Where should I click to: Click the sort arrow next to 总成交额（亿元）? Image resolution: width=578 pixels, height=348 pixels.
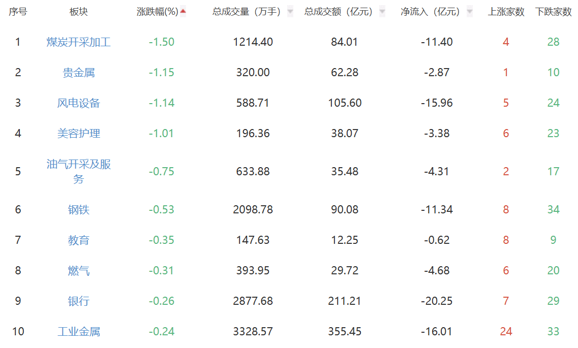tap(382, 12)
